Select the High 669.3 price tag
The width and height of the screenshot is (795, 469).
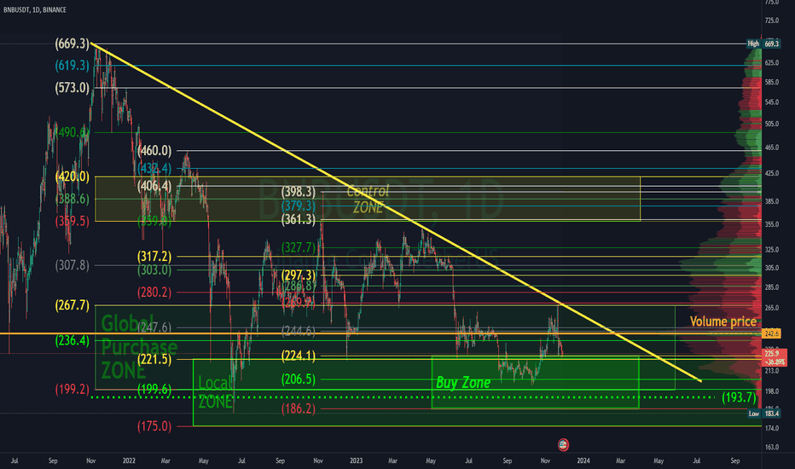pyautogui.click(x=763, y=43)
